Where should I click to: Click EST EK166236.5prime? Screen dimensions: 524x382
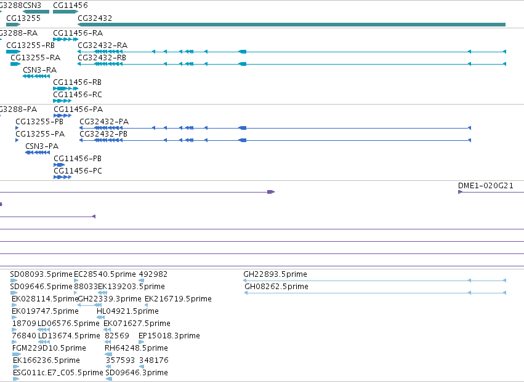[16, 367]
